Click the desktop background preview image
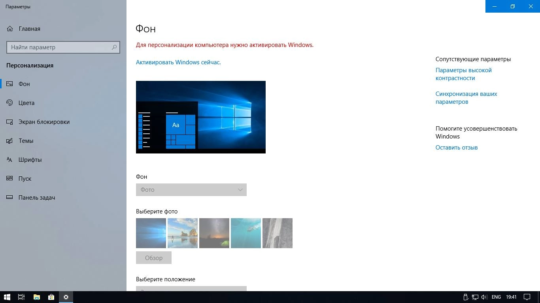This screenshot has width=540, height=303. click(201, 117)
